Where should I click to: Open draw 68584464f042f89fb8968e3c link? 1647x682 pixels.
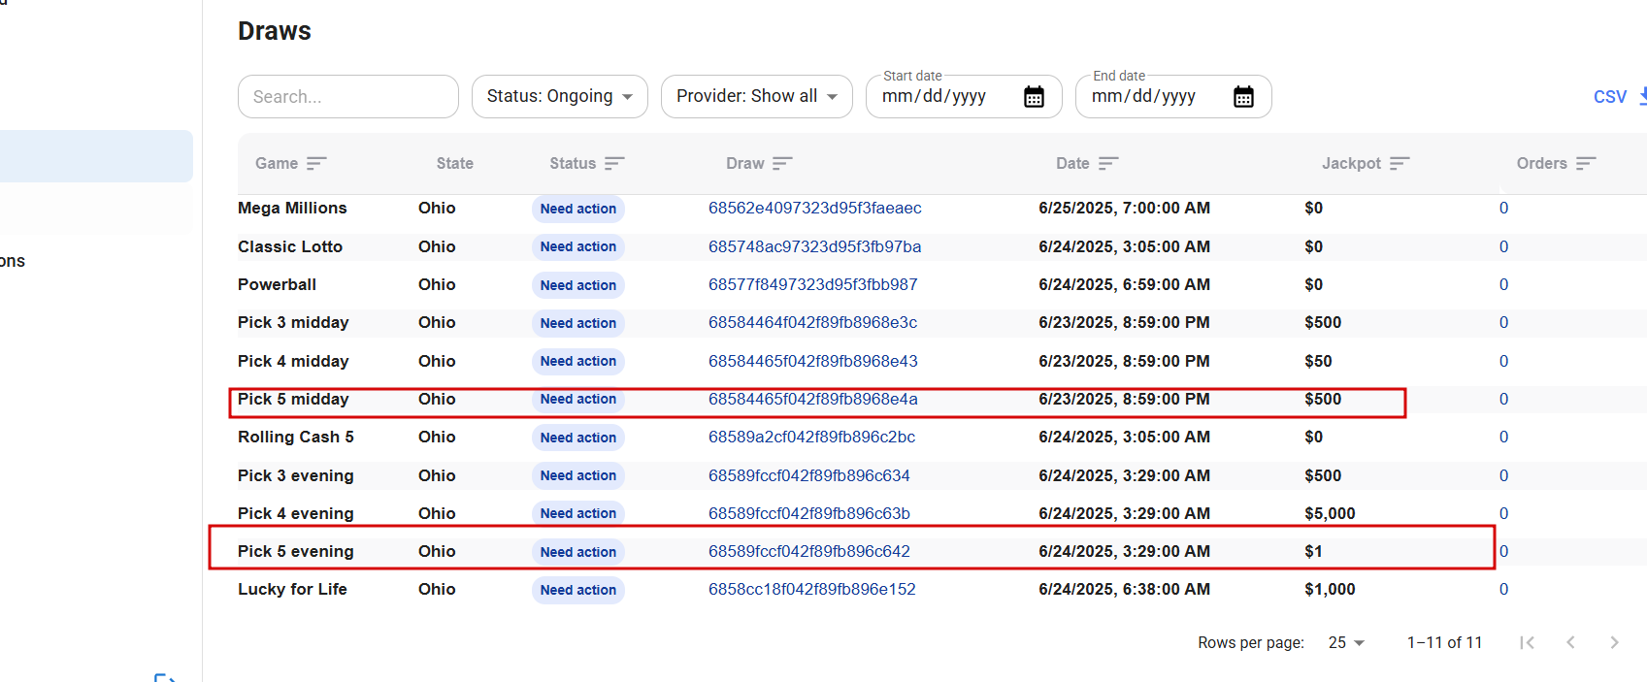[x=813, y=322]
